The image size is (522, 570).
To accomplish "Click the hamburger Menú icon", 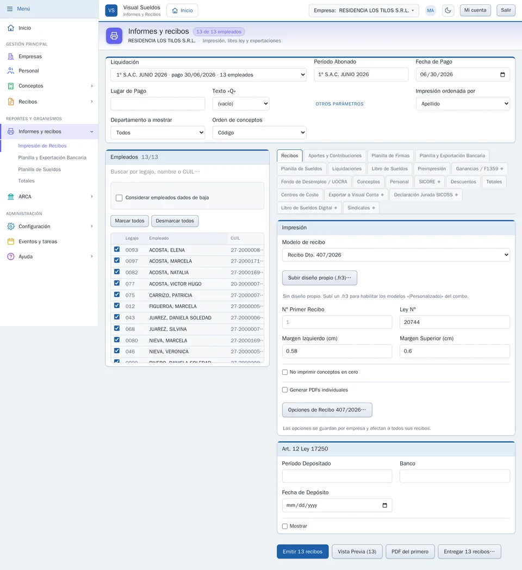I will pos(10,9).
